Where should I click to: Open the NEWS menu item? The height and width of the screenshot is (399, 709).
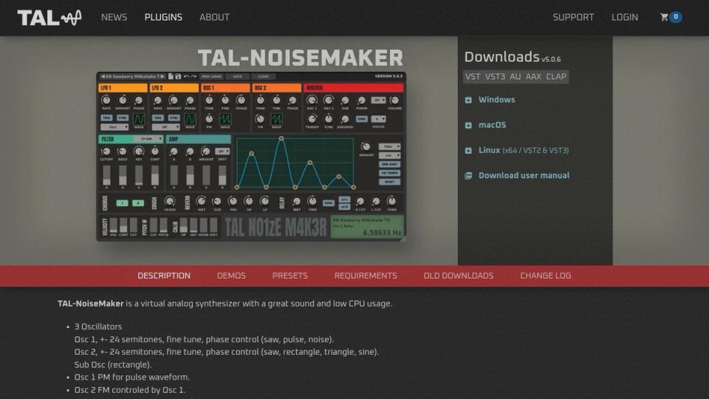click(x=114, y=17)
